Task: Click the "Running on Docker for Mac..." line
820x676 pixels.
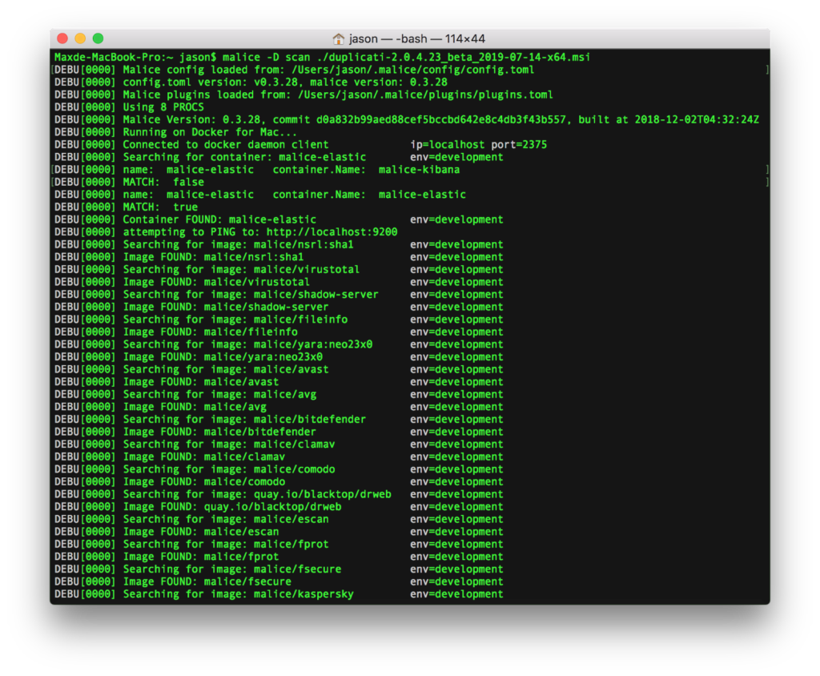Action: pos(210,132)
